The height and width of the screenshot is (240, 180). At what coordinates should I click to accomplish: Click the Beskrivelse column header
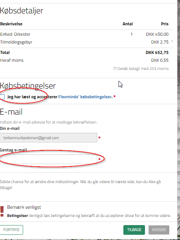pyautogui.click(x=11, y=24)
